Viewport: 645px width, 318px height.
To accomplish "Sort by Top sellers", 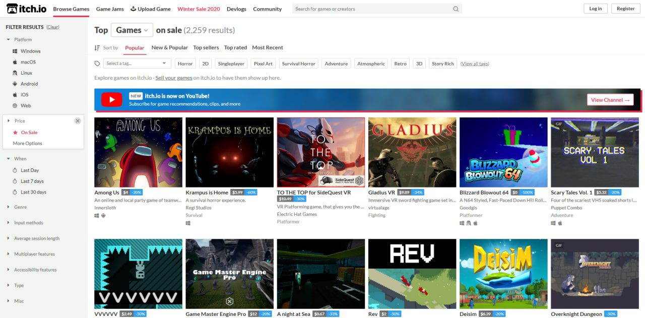I will [206, 47].
